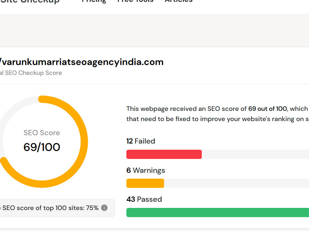309x231 pixels.
Task: Click the green Passed progress bar
Action: [218, 212]
